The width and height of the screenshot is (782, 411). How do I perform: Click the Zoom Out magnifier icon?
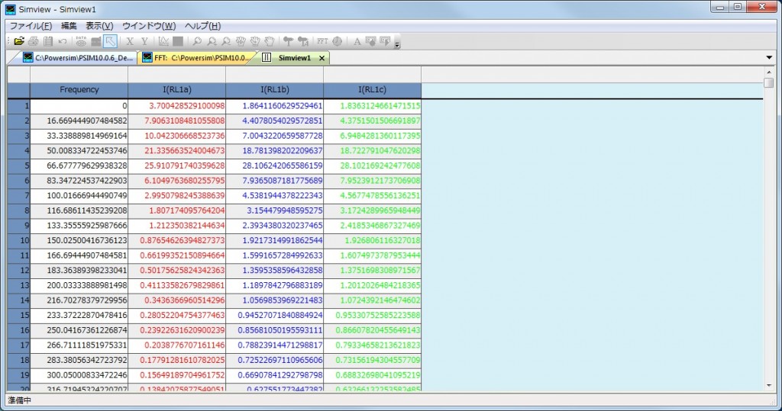[x=226, y=41]
